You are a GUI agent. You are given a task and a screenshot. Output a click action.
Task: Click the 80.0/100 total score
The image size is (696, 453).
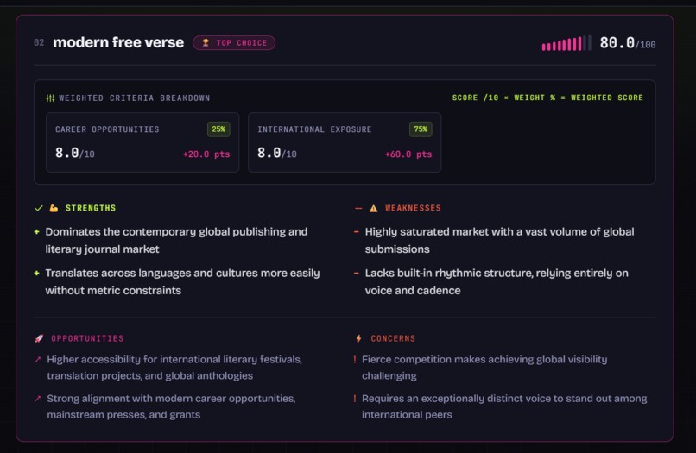(x=627, y=43)
